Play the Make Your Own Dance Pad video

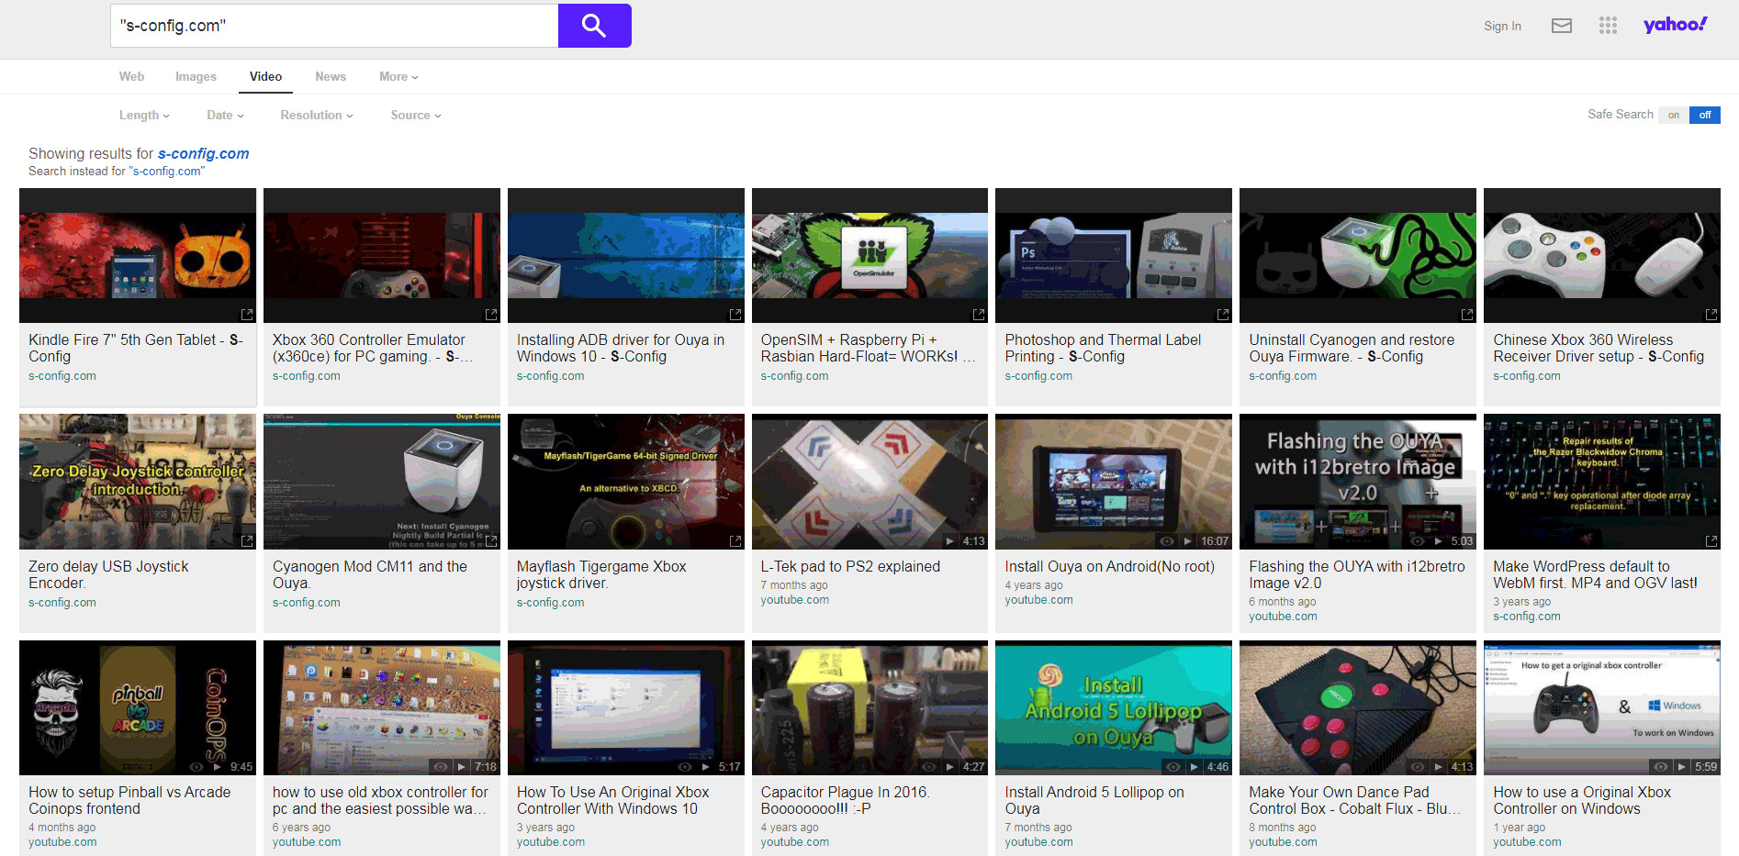tap(1438, 767)
